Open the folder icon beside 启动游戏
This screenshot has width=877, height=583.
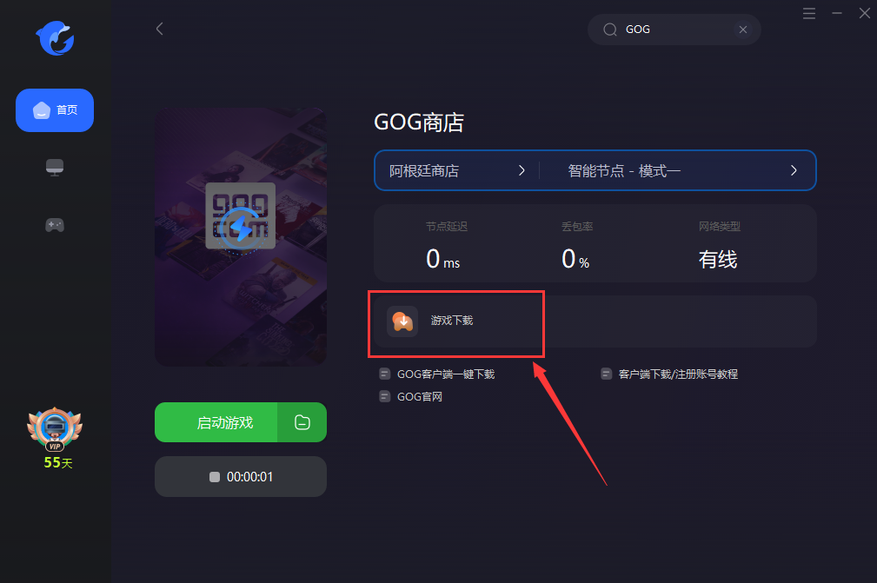coord(302,422)
